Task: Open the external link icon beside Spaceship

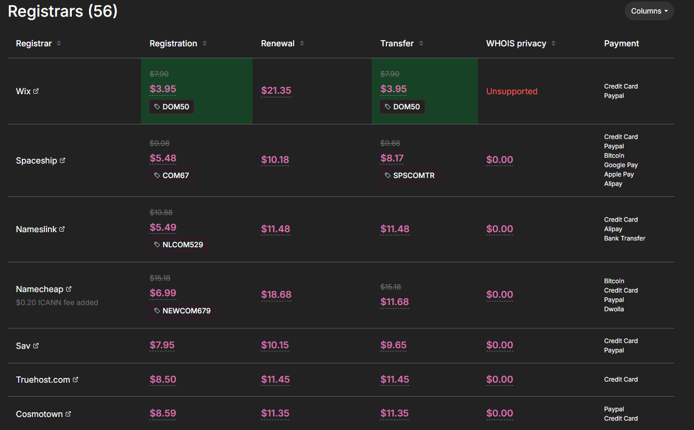Action: [62, 160]
